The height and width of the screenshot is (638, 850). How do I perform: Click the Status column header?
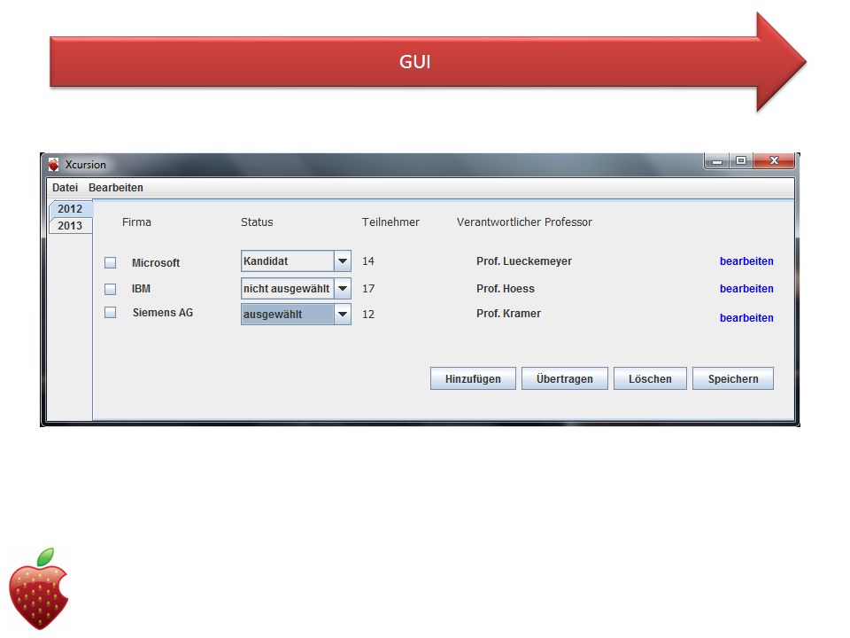pyautogui.click(x=257, y=222)
